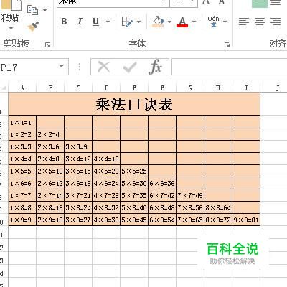
Task: Toggle Italic formatting
Action: 80,22
